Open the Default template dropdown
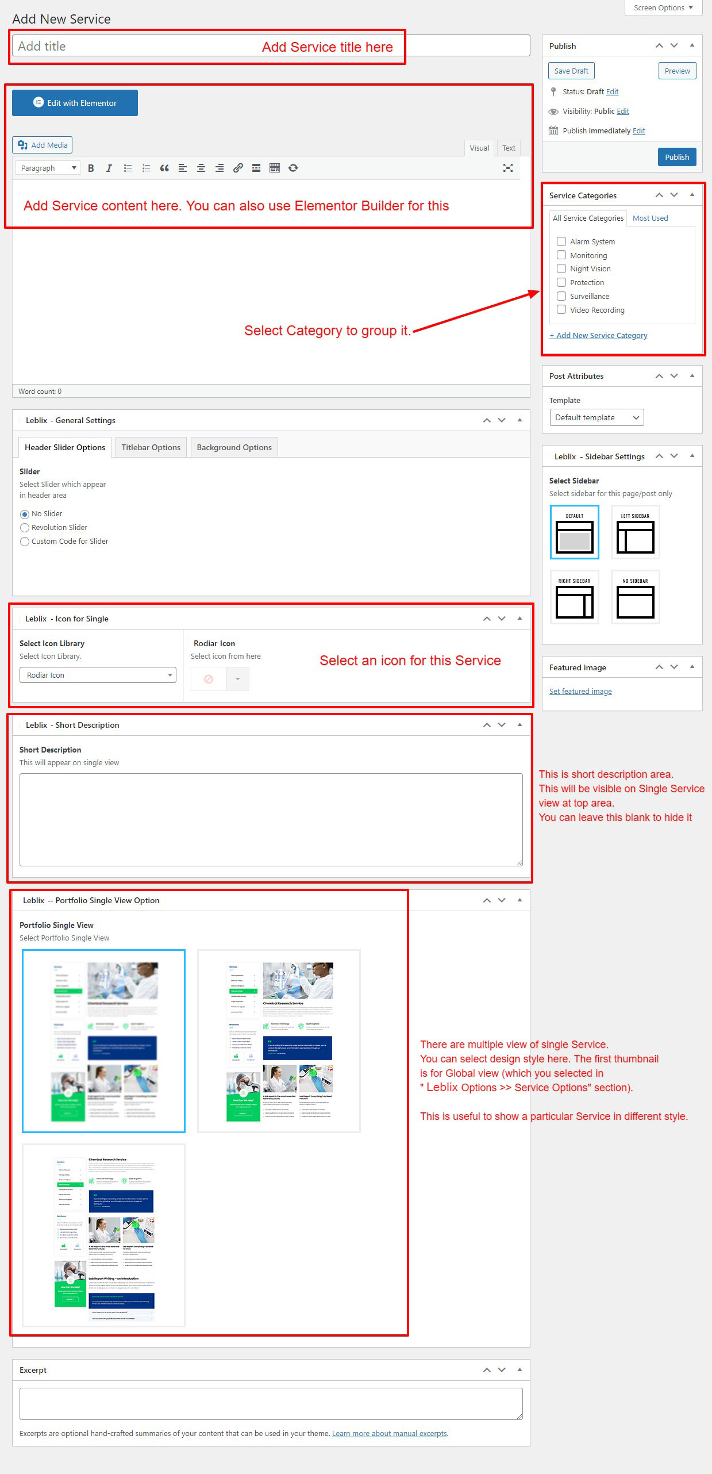Image resolution: width=712 pixels, height=1474 pixels. coord(596,417)
